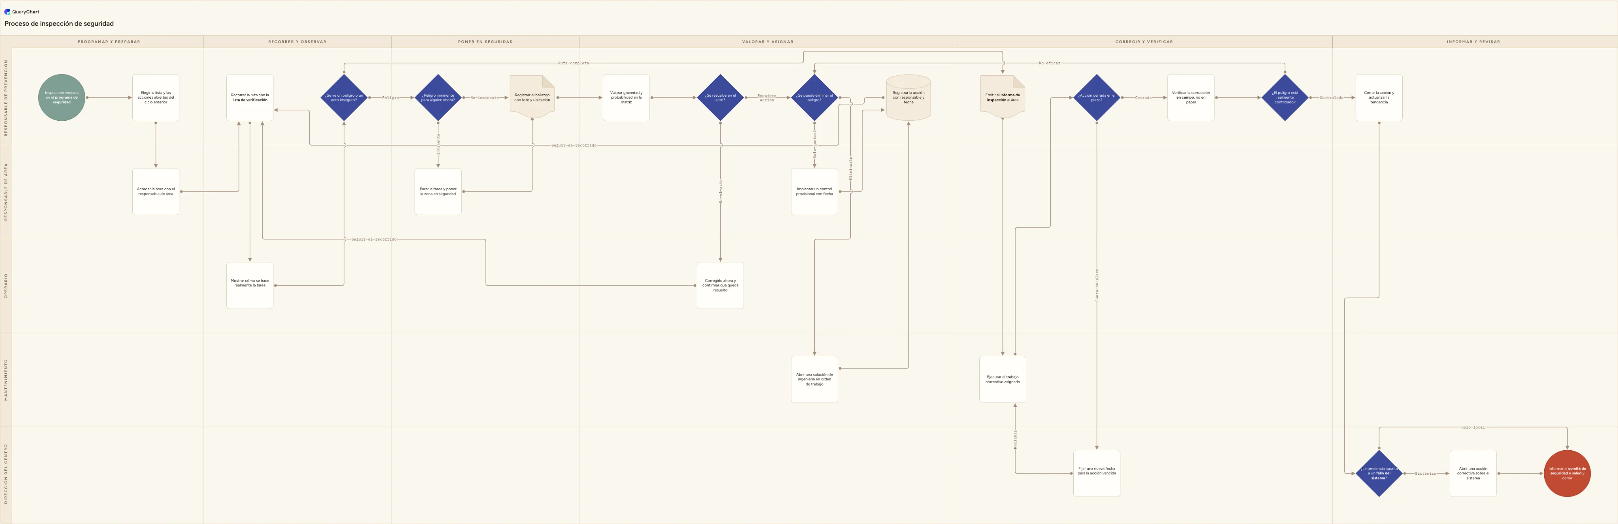The height and width of the screenshot is (524, 1618).
Task: Click the diamond '¿El peligro está realmente controlado?'
Action: pyautogui.click(x=1285, y=97)
